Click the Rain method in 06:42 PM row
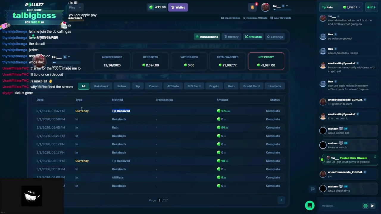Viewport: 381px width, 214px height. [115, 128]
